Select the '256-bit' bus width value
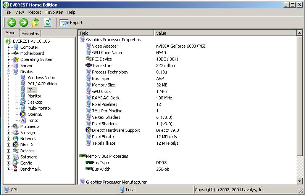The image size is (305, 195). [x=163, y=169]
